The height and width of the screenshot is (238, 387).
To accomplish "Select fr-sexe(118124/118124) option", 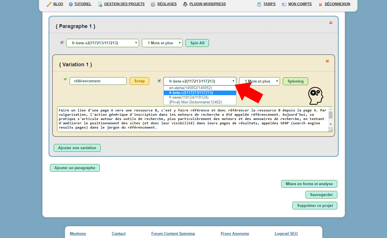I will (x=200, y=97).
